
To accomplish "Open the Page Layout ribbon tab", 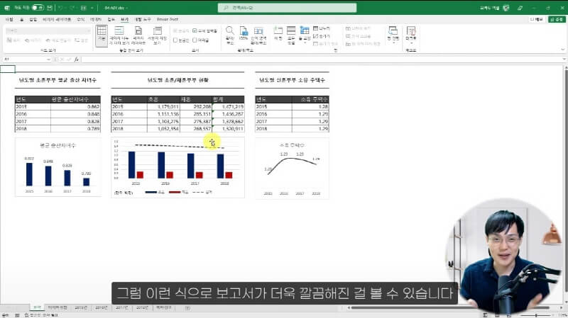I will (x=57, y=19).
